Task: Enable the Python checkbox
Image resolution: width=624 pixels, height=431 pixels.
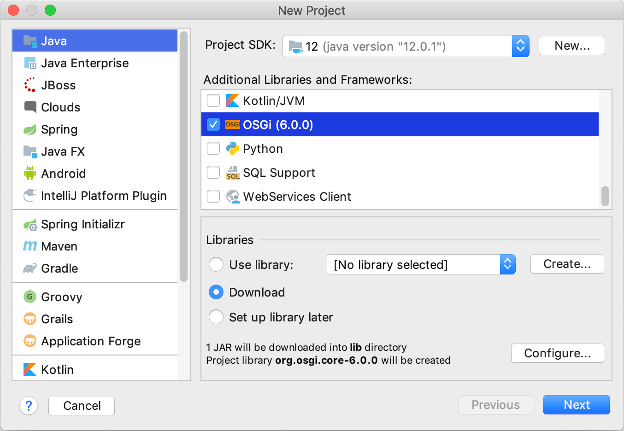Action: (x=213, y=148)
